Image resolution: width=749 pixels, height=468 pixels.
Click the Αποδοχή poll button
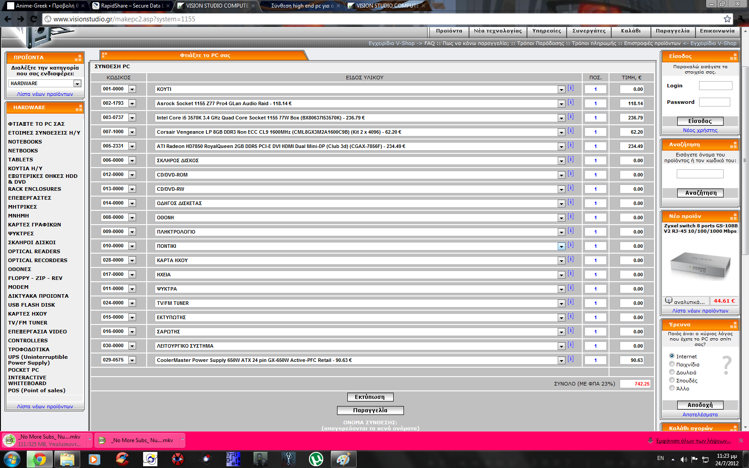click(x=700, y=405)
